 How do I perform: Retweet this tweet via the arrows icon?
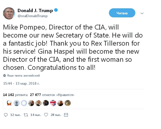click(26, 115)
